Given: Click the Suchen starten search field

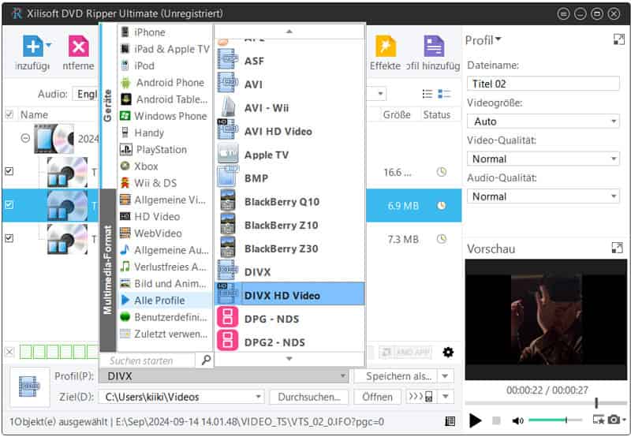Looking at the screenshot, I should point(147,360).
